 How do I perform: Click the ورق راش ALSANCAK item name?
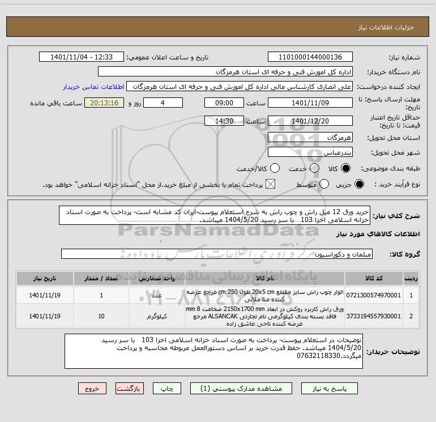(265, 316)
